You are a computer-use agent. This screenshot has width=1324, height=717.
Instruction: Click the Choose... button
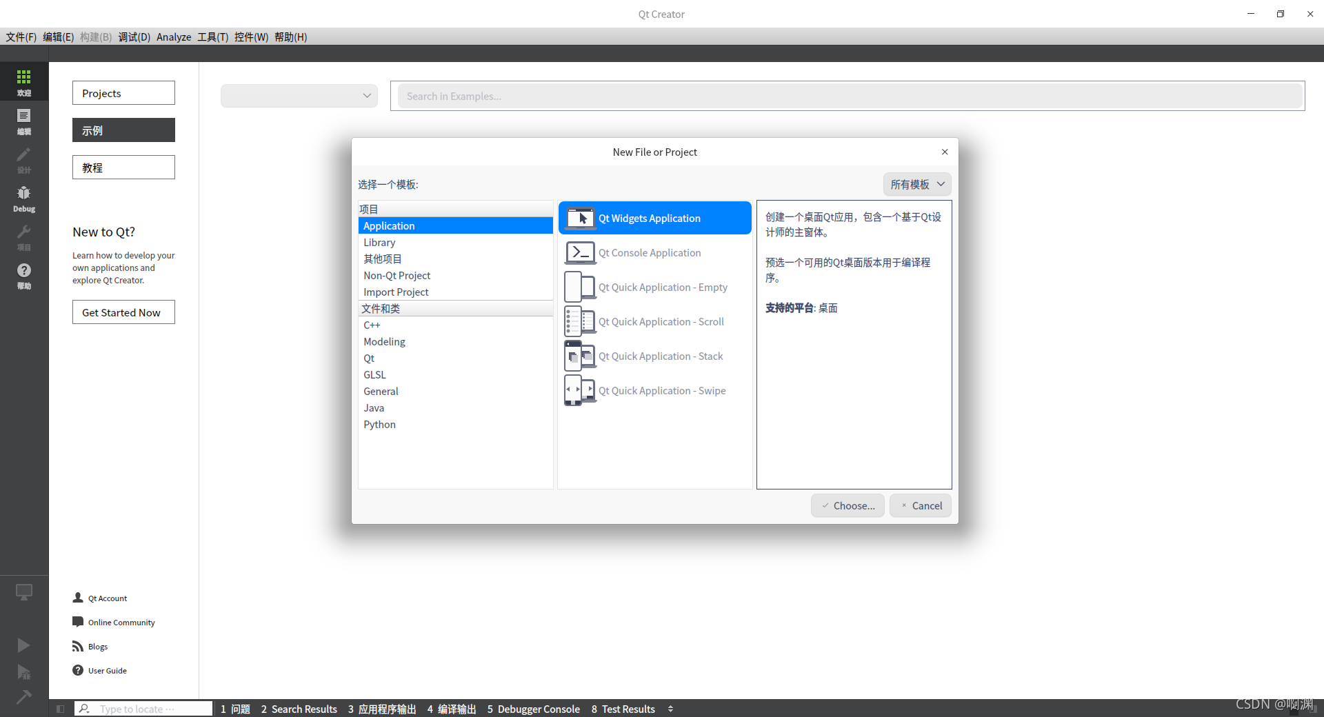click(x=847, y=505)
